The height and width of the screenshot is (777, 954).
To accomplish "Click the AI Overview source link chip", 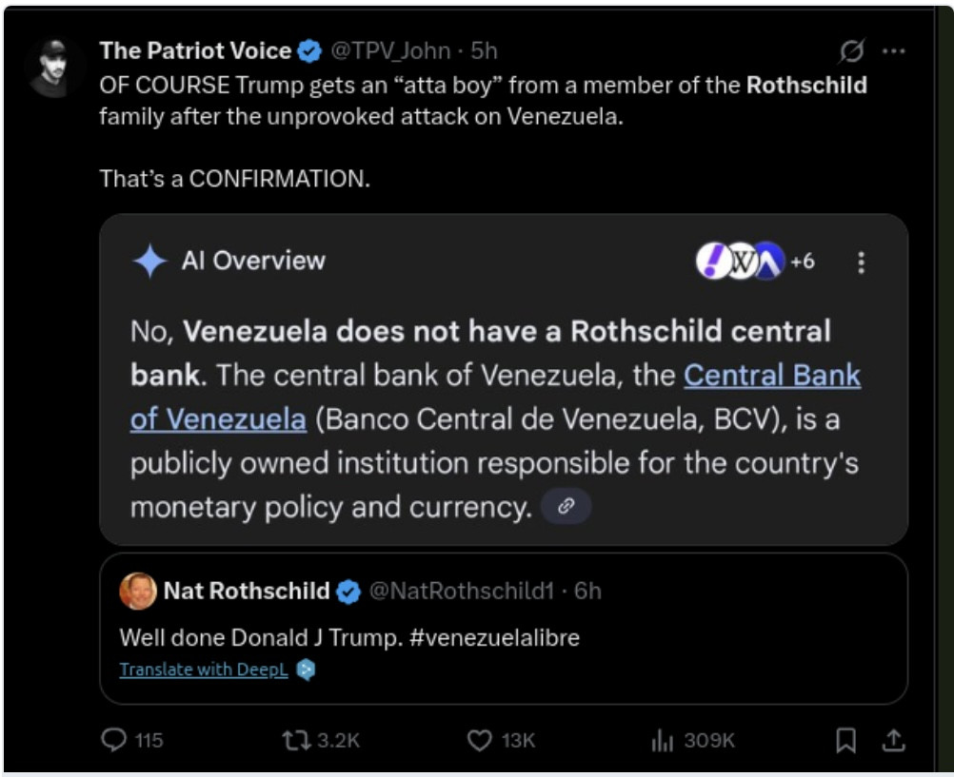I will tap(566, 507).
